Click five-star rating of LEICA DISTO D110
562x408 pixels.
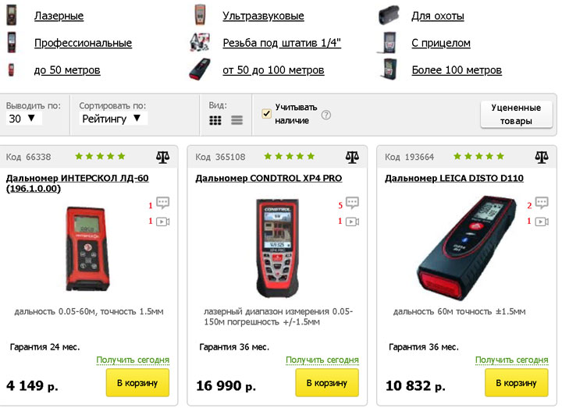478,156
